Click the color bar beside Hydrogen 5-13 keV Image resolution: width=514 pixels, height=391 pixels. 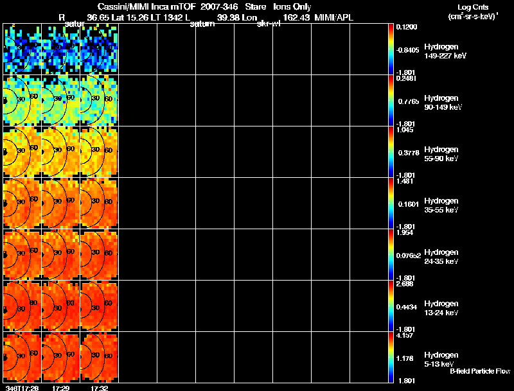pos(391,357)
